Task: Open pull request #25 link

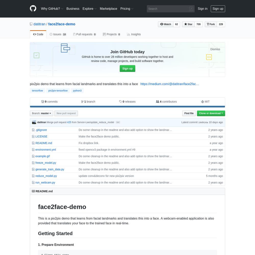Action: coord(69,122)
